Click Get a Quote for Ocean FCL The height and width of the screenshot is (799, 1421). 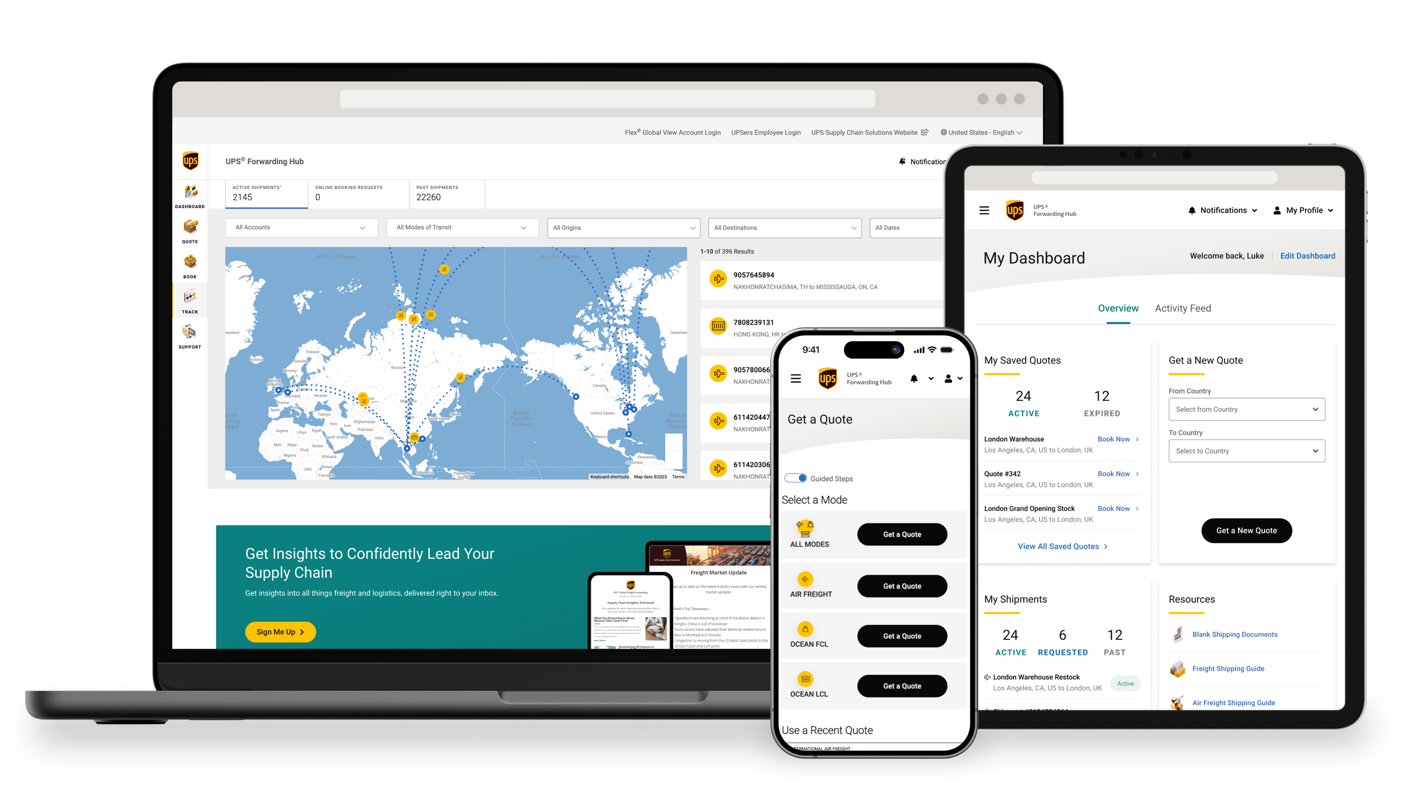tap(900, 636)
